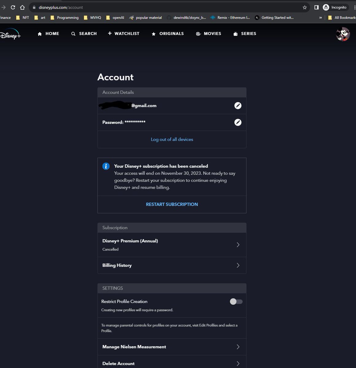Show more bookmarks with double chevron
Screen dimensions: 356x368
coord(320,18)
